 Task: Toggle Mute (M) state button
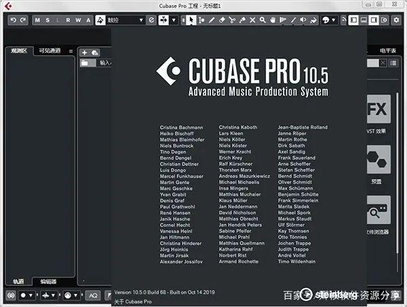tap(37, 20)
